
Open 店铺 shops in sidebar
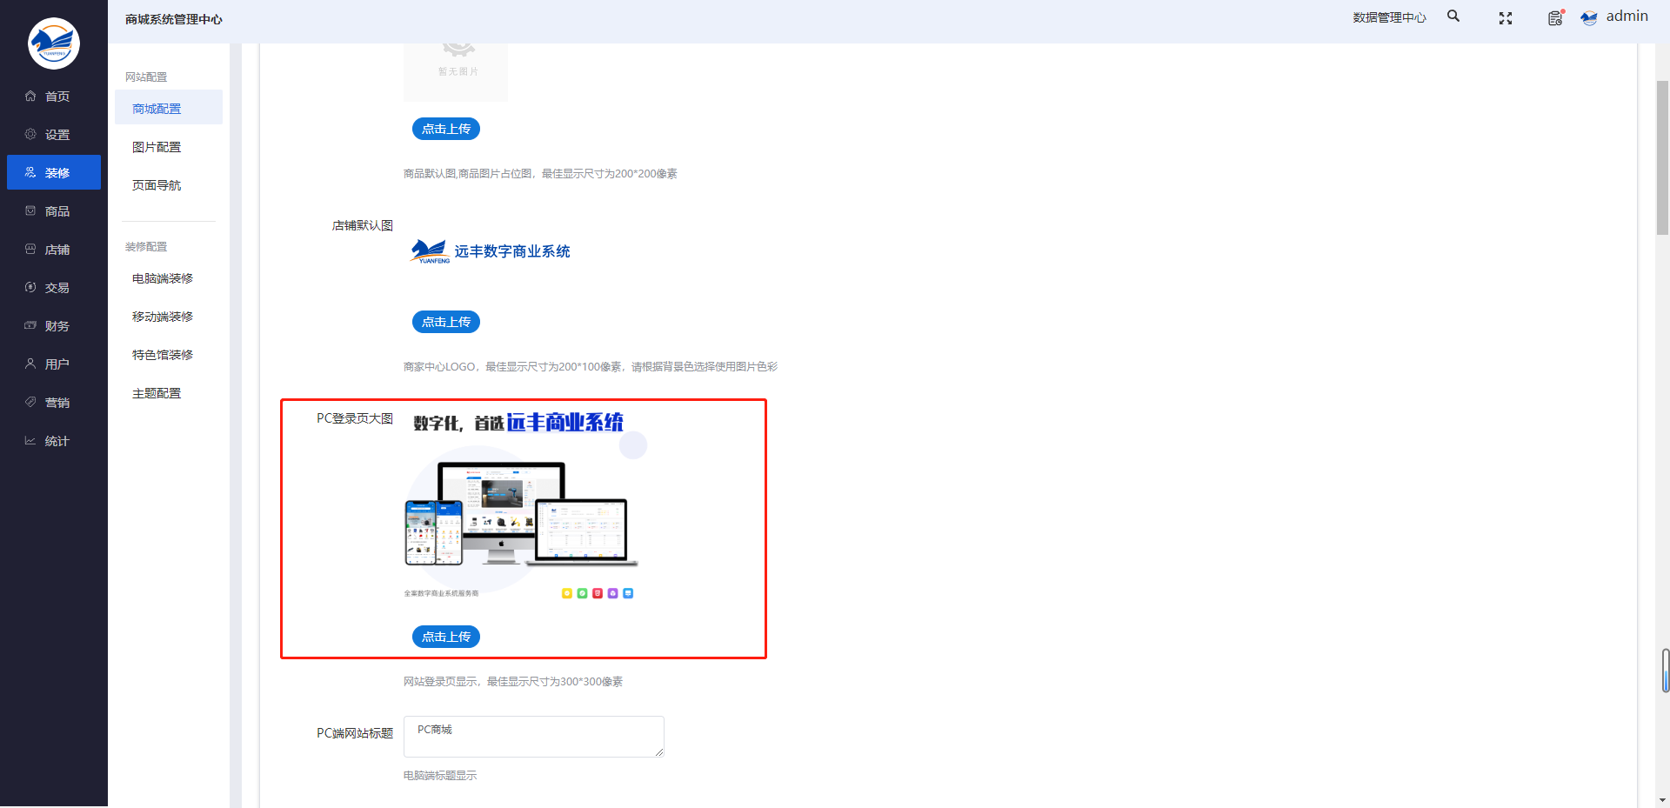(54, 250)
